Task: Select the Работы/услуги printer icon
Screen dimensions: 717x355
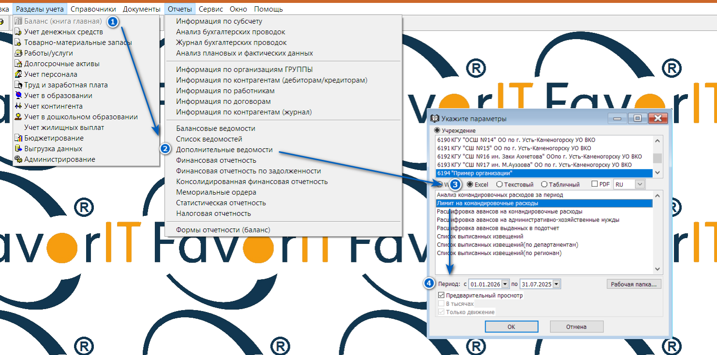Action: pyautogui.click(x=18, y=53)
